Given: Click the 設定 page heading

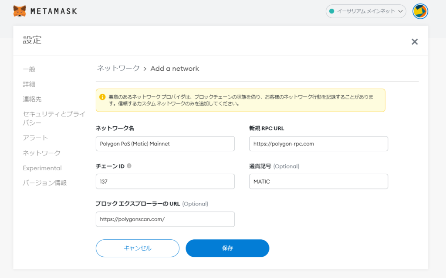Looking at the screenshot, I should click(32, 40).
